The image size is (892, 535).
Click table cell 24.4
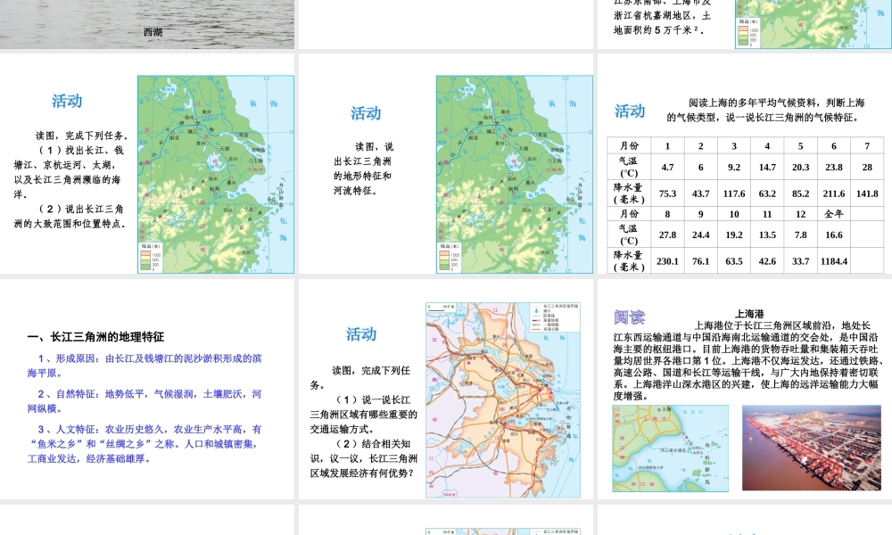pos(701,235)
